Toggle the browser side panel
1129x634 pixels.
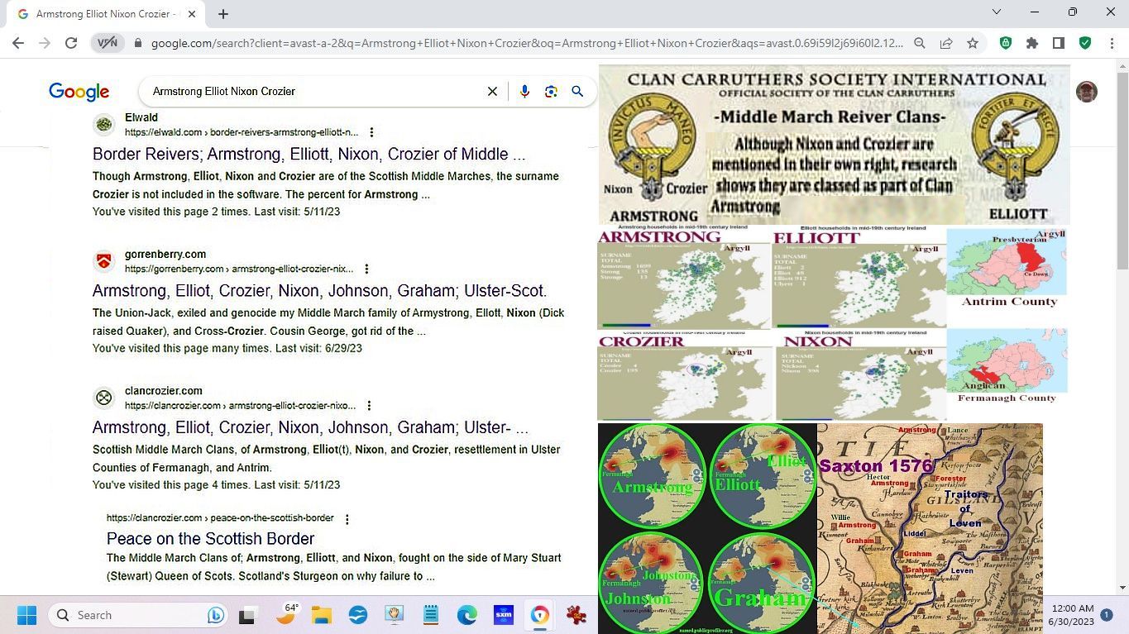coord(1059,43)
